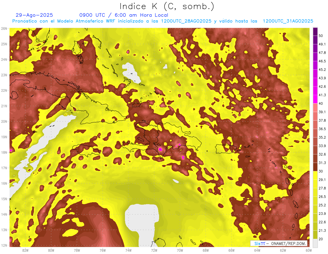Image resolution: width=328 pixels, height=254 pixels.
Task: Click the colorbar value 50
Action: [321, 36]
